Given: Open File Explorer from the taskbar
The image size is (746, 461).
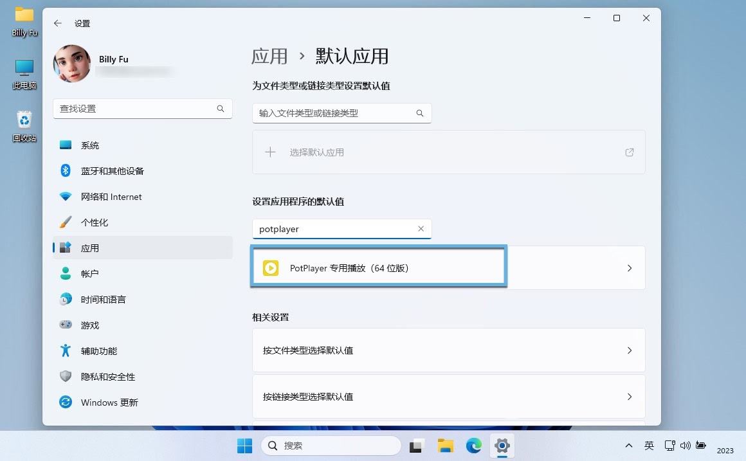Looking at the screenshot, I should [x=446, y=446].
